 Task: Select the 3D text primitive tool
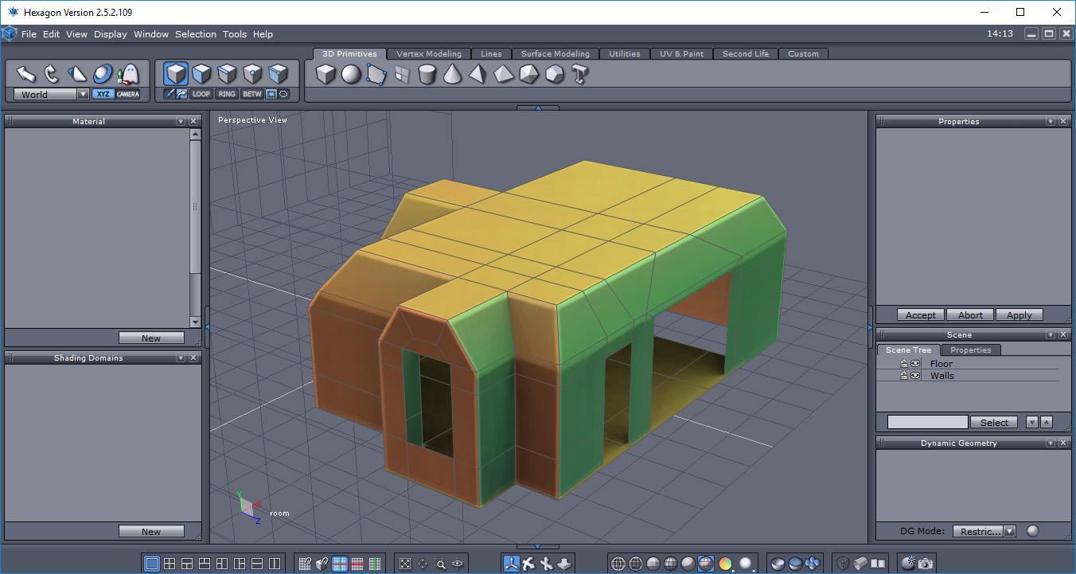tap(580, 75)
